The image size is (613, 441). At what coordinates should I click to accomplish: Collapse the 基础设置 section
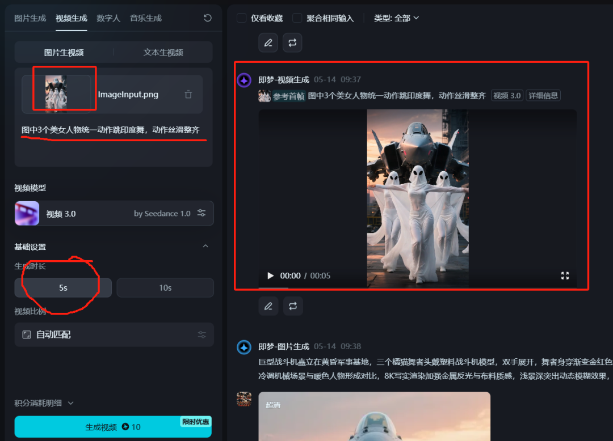(x=205, y=246)
